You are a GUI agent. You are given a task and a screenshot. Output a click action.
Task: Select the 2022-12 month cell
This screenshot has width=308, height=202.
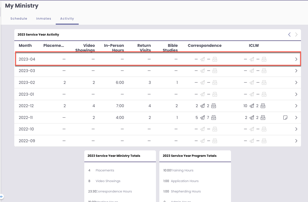click(26, 106)
